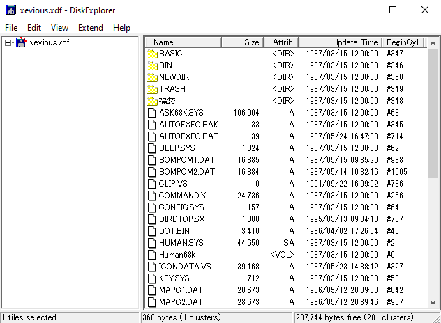Screen dimensions: 441x323
Task: Click the <VOL> attribute entry
Action: [x=282, y=255]
